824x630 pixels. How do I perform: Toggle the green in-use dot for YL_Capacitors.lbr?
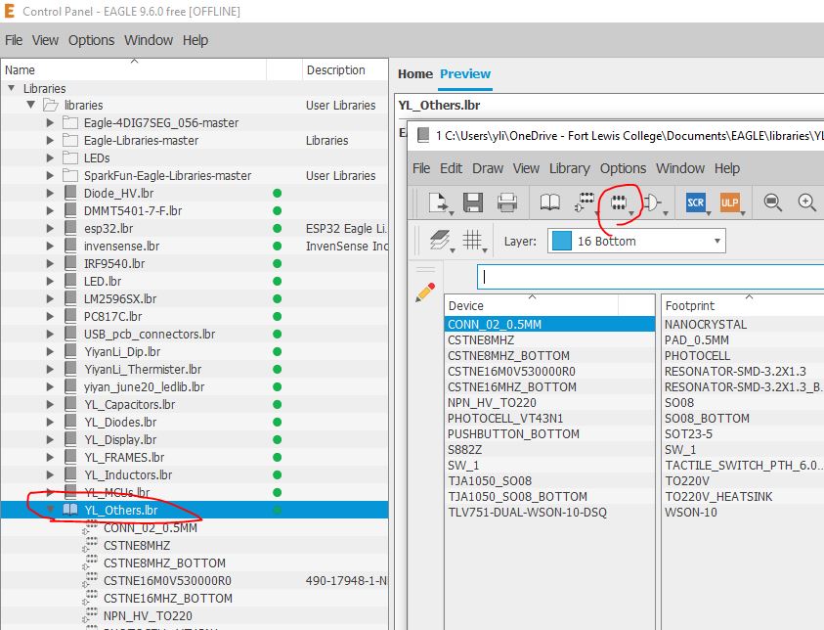tap(277, 404)
